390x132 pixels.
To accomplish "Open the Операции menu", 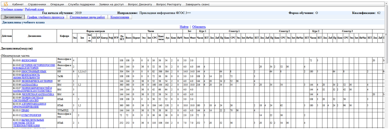I will coord(57,4).
